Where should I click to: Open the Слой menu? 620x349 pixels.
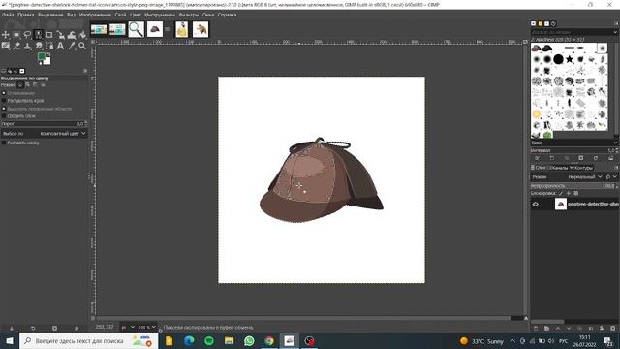pyautogui.click(x=120, y=15)
